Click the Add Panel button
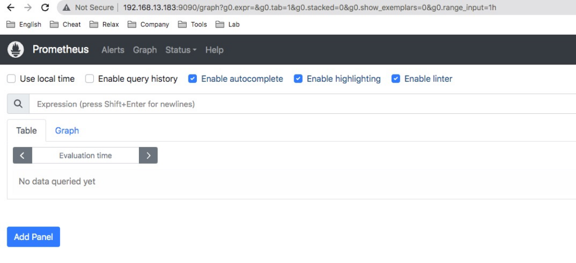 click(x=33, y=237)
